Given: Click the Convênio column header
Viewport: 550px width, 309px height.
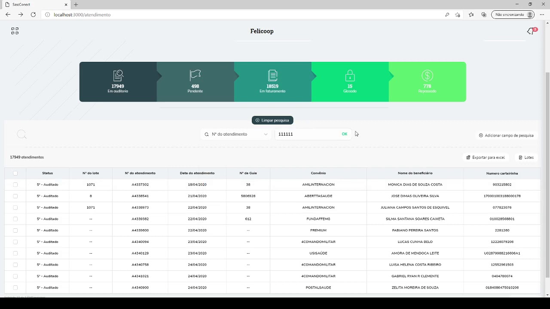Looking at the screenshot, I should (318, 173).
